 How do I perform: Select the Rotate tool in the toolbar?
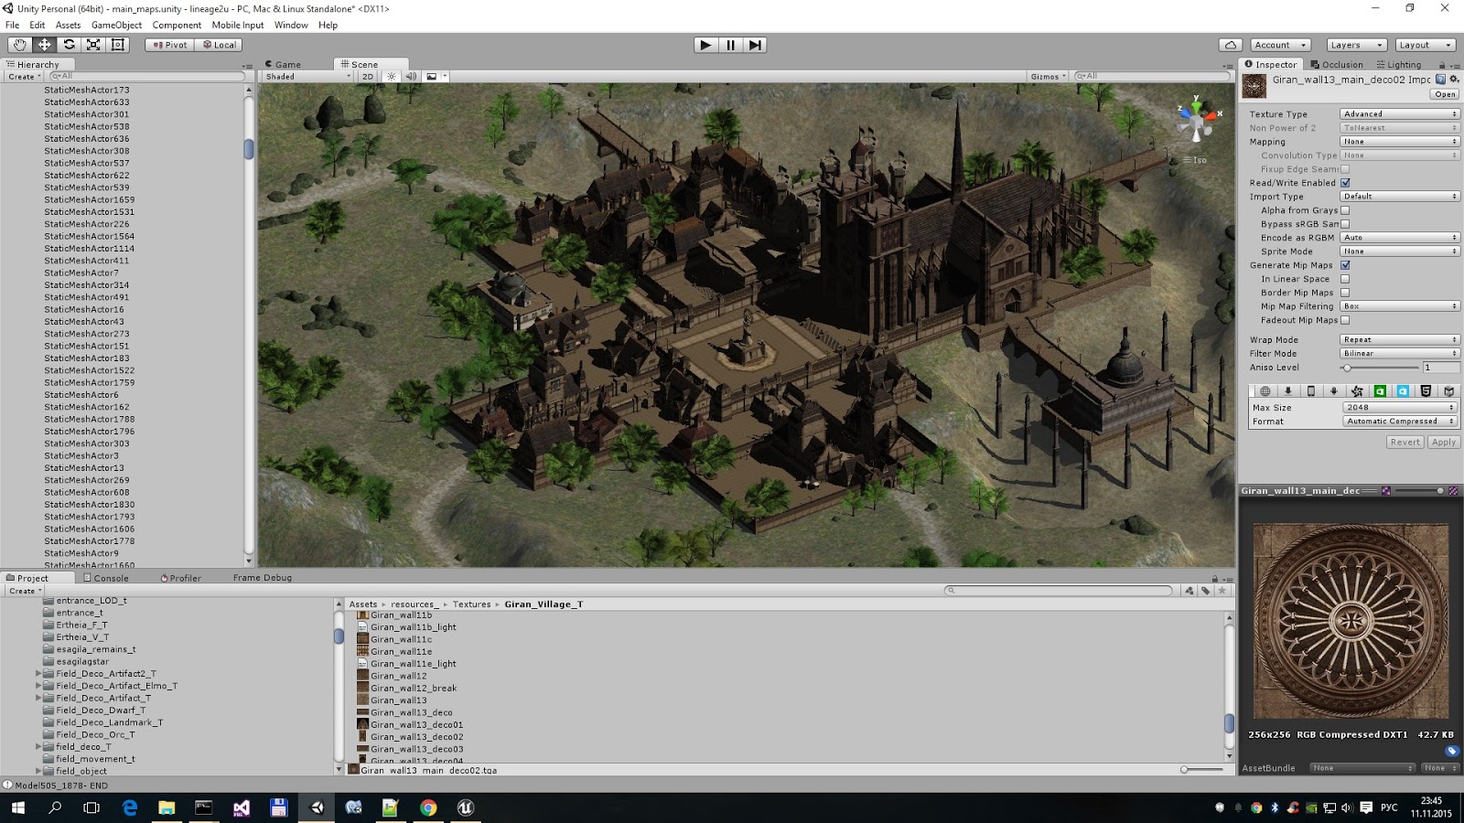tap(70, 45)
